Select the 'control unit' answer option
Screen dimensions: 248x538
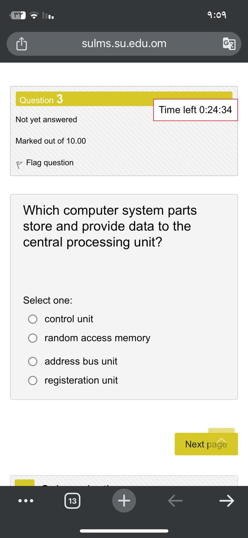coord(33,319)
